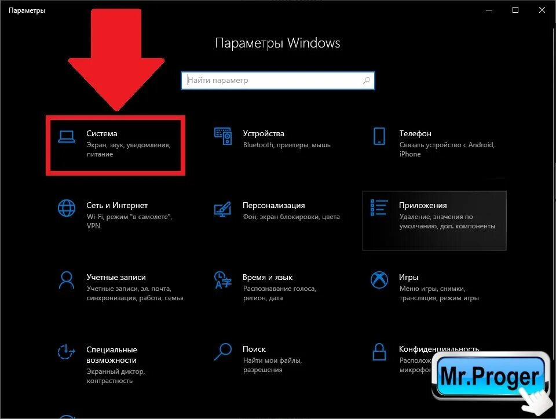
Task: Select the Система category title
Action: pyautogui.click(x=102, y=134)
